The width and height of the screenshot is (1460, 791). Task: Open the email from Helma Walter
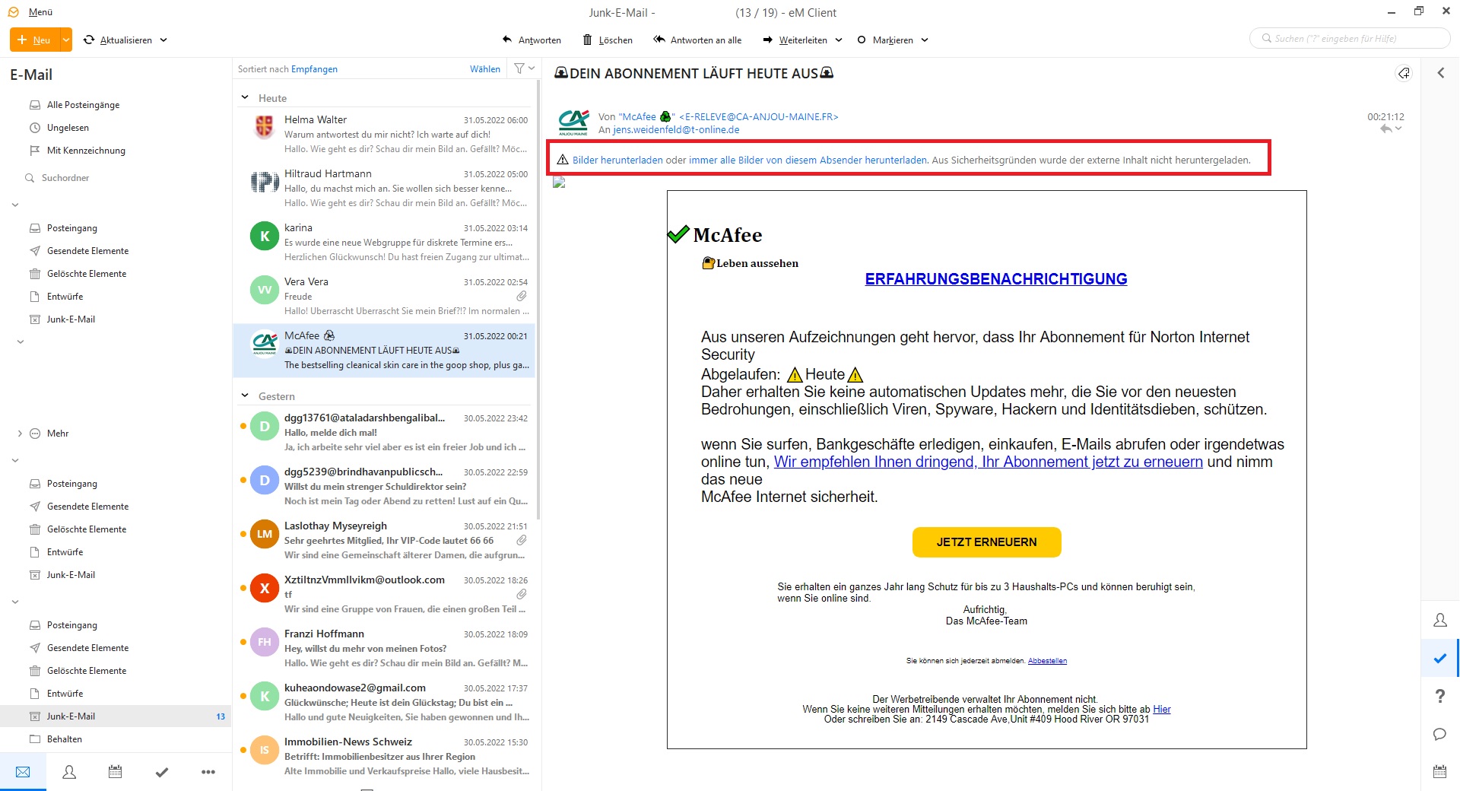click(x=384, y=135)
